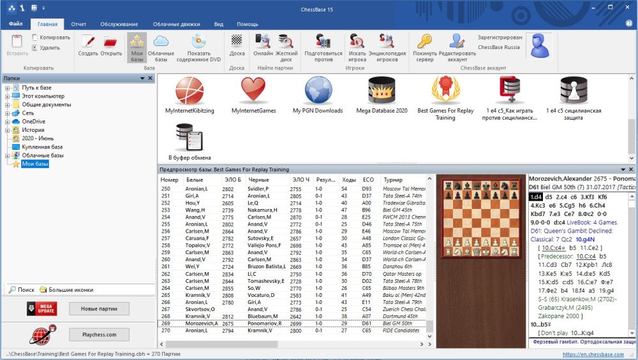638x360 pixels.
Task: Click the Онлайн search icon
Action: [x=263, y=41]
